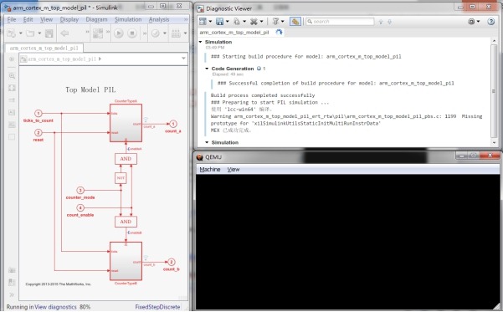The height and width of the screenshot is (312, 503).
Task: Click the previous search result up arrow
Action: 381,22
